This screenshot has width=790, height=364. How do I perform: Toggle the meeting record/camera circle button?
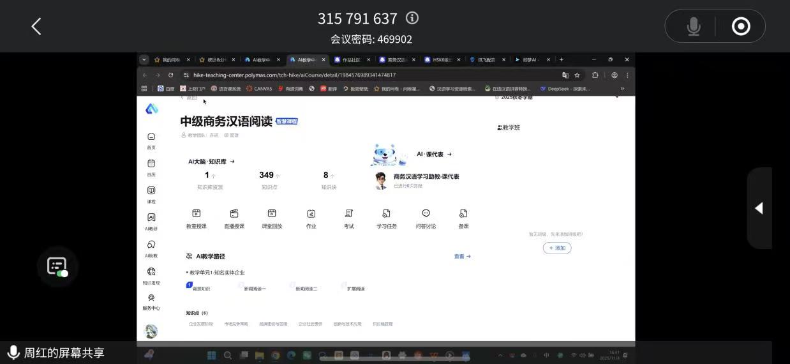click(740, 26)
